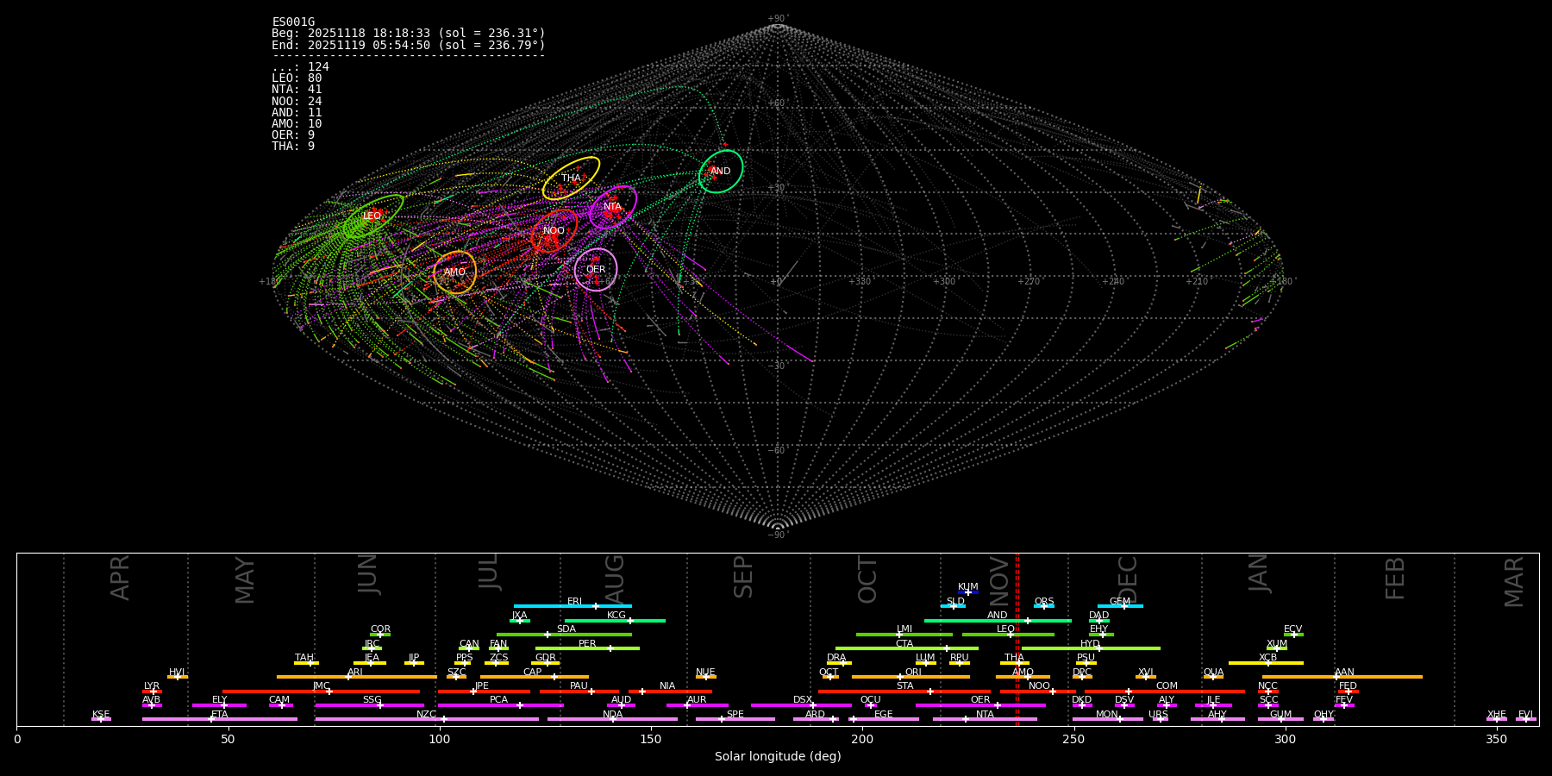Click the AUG month label in timeline
Screen dimensions: 1552x776
point(615,580)
